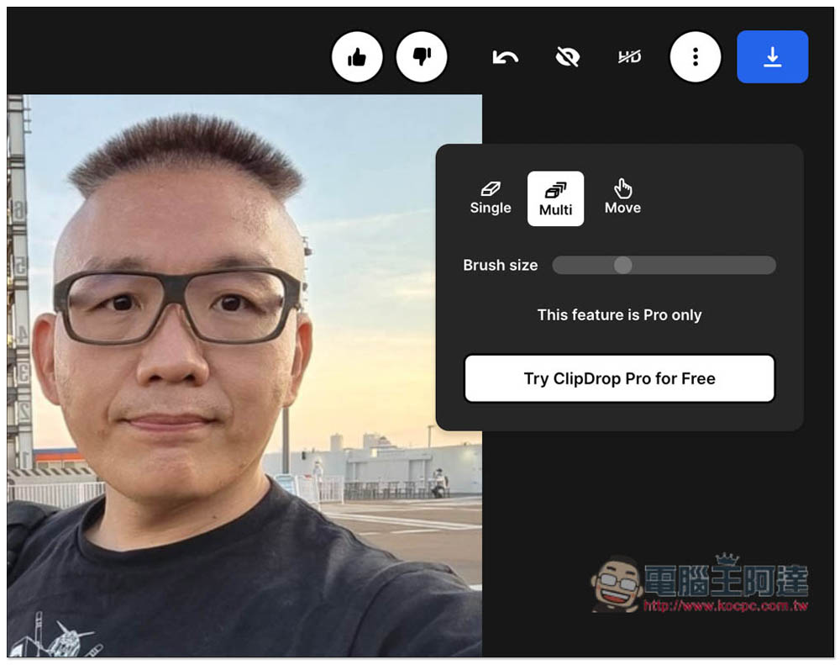Click the photo canvas of the man
Screen dimensions: 840x665
tap(244, 376)
